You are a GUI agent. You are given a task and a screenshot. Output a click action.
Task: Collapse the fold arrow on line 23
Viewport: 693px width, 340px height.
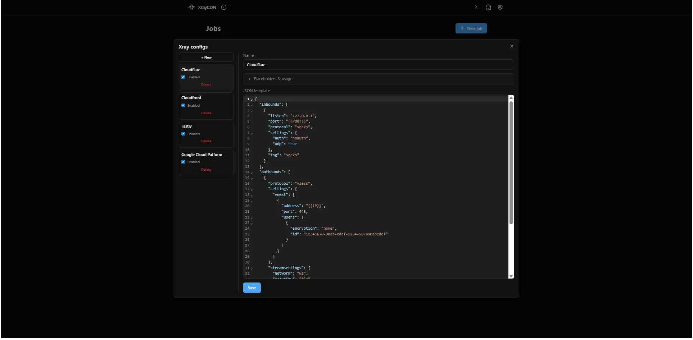pos(252,224)
